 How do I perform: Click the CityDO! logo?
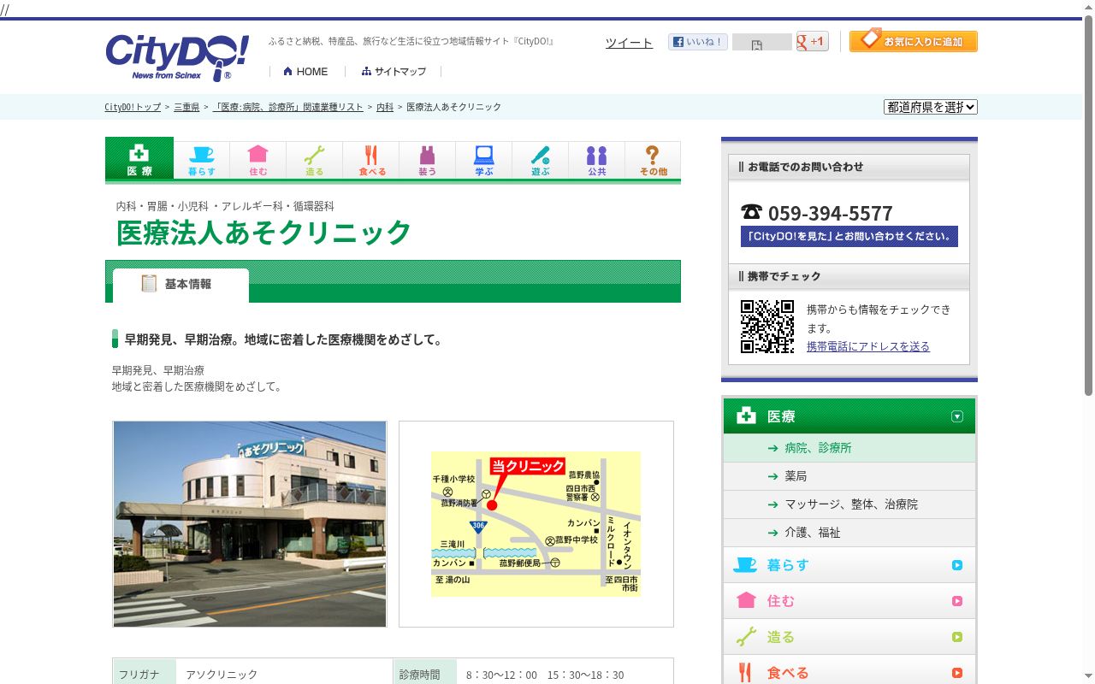click(x=177, y=57)
